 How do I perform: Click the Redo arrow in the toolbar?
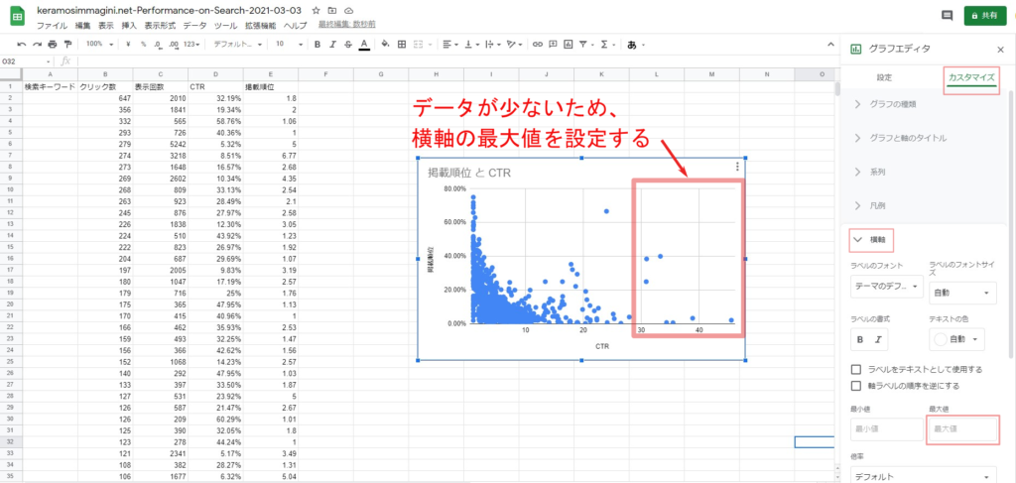coord(37,44)
